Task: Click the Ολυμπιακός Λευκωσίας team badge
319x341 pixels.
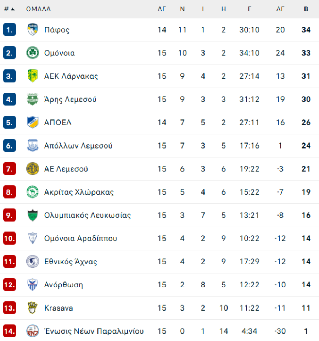Action: click(33, 215)
